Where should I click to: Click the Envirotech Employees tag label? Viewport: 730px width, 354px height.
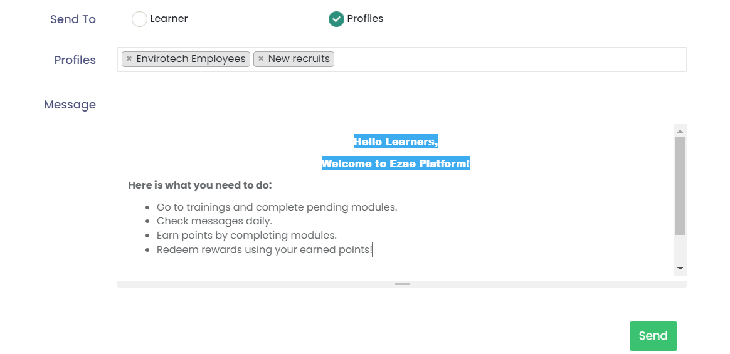(191, 59)
